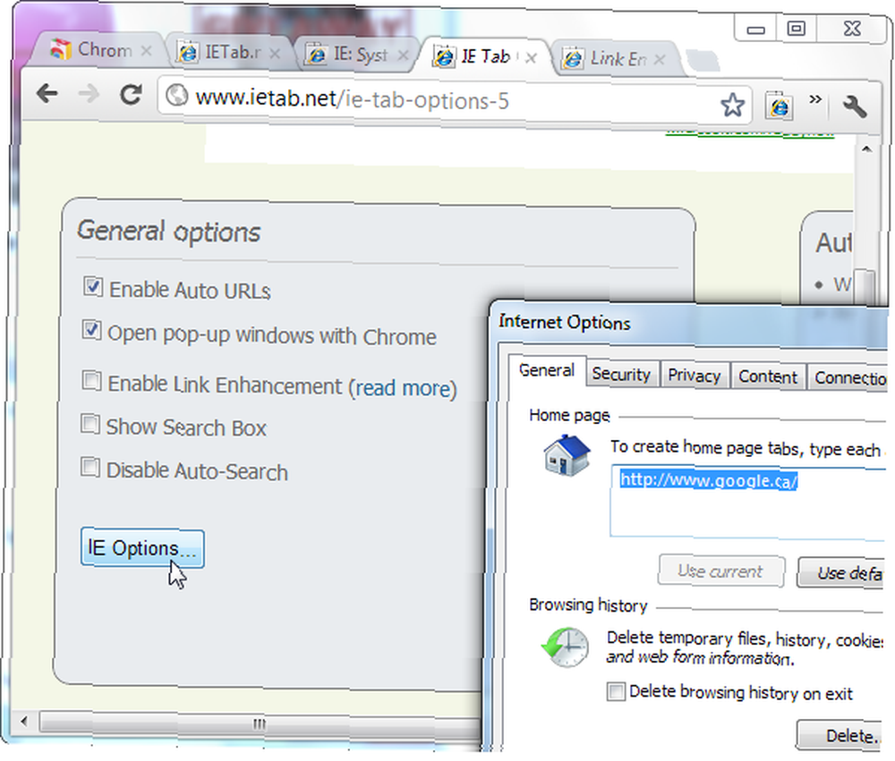This screenshot has width=895, height=761.
Task: Enable Link Enhancement checkbox
Action: 91,380
